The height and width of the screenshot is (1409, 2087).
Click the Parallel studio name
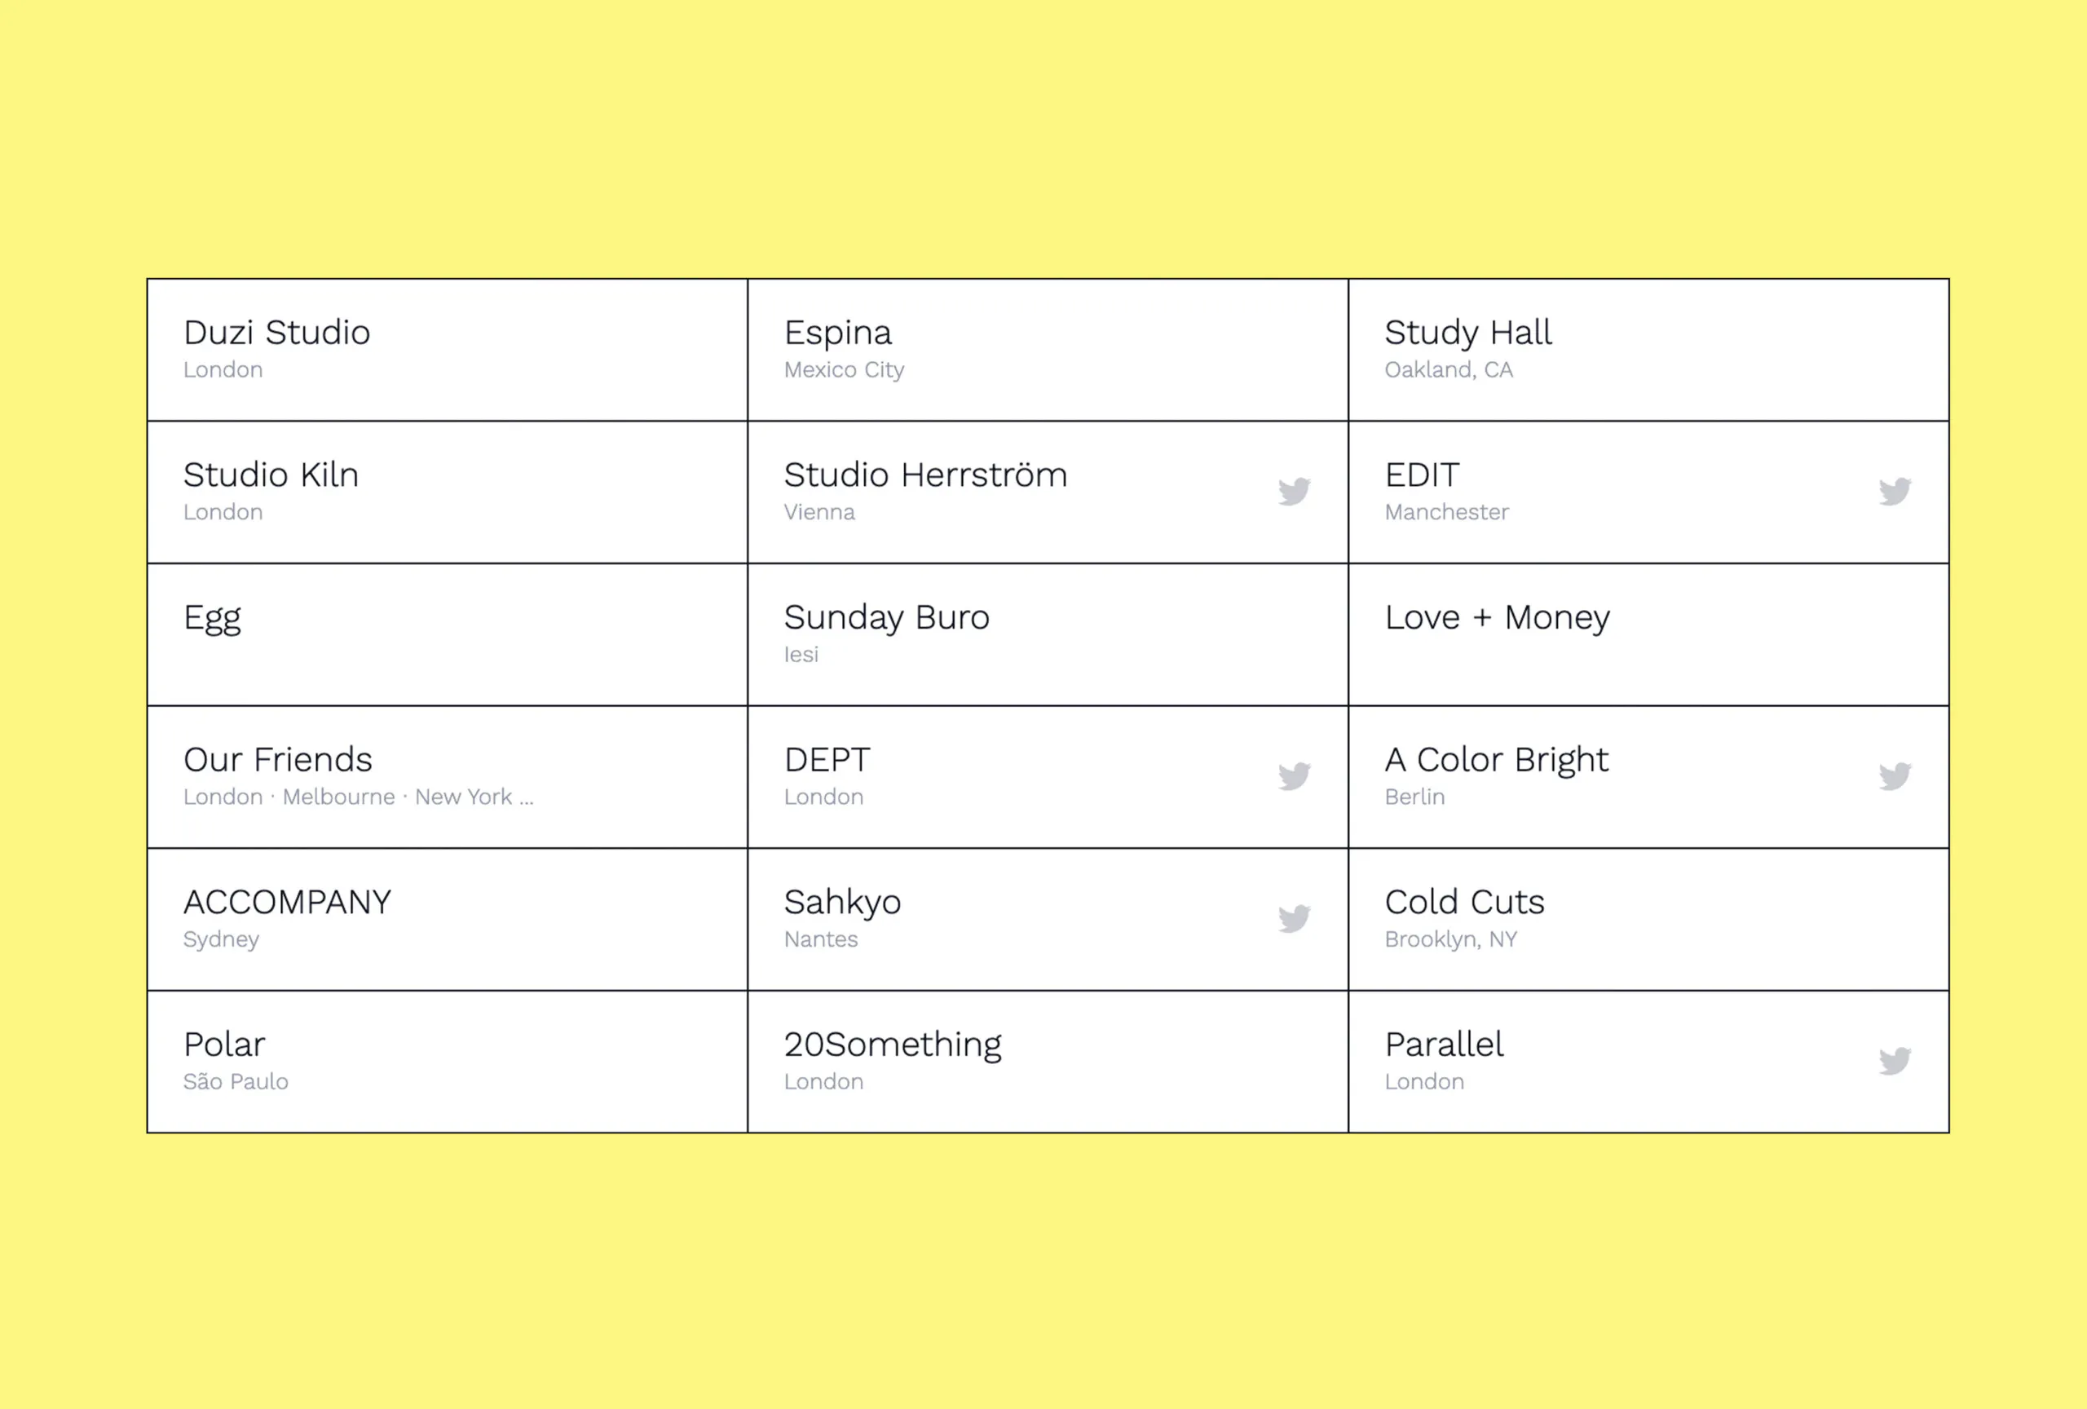tap(1443, 1045)
